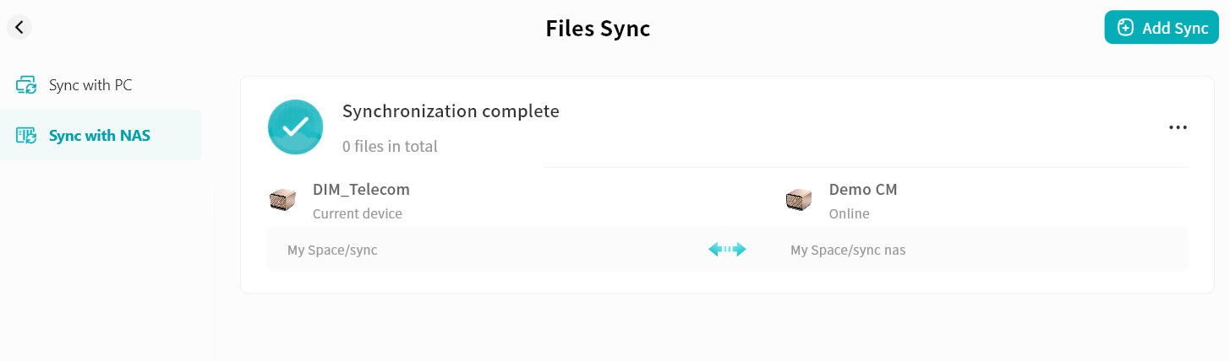Click the Demo CM device icon

point(799,200)
